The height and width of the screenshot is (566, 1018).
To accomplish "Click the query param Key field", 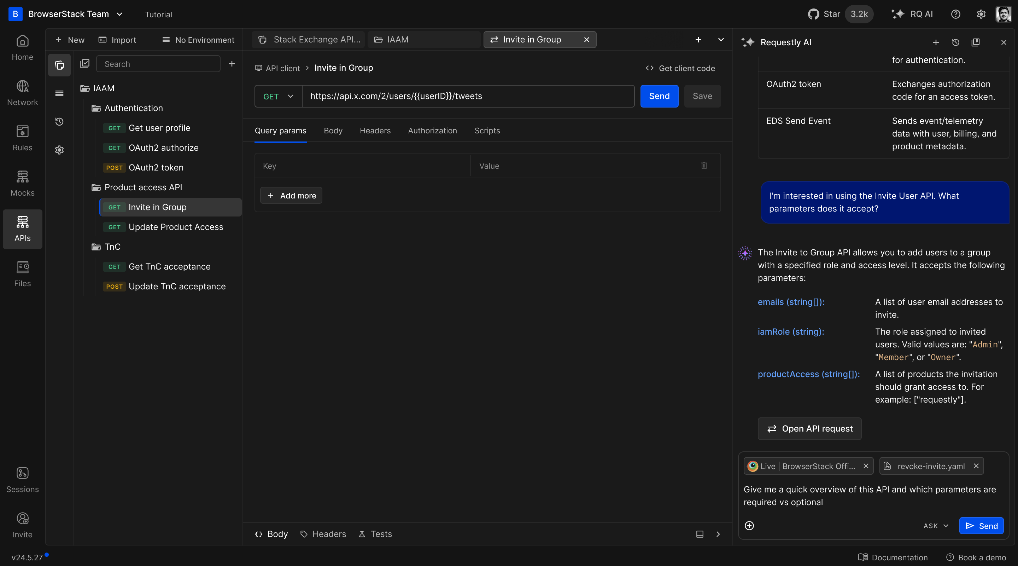I will pos(363,166).
